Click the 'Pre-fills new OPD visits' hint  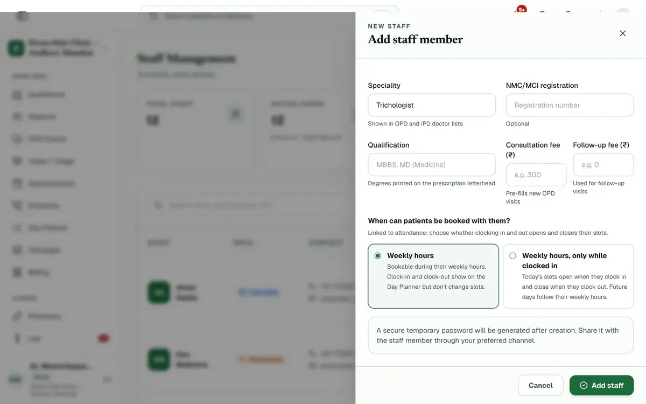tap(530, 197)
